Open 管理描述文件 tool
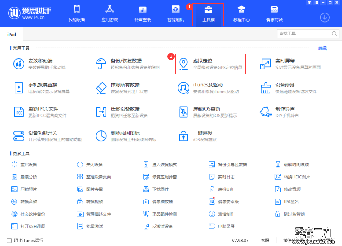 94,214
